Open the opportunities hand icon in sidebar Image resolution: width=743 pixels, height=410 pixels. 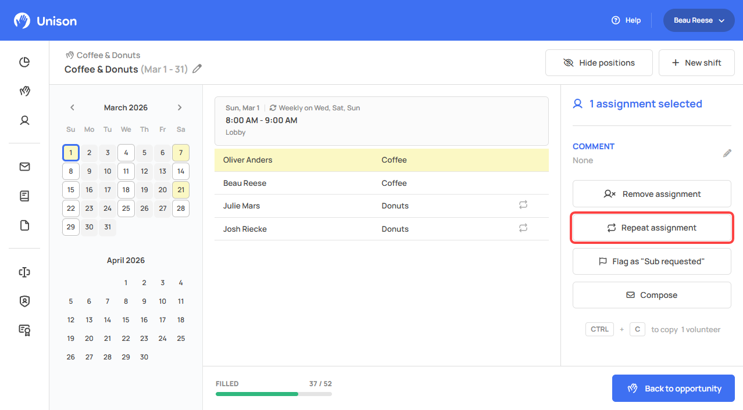[x=24, y=91]
